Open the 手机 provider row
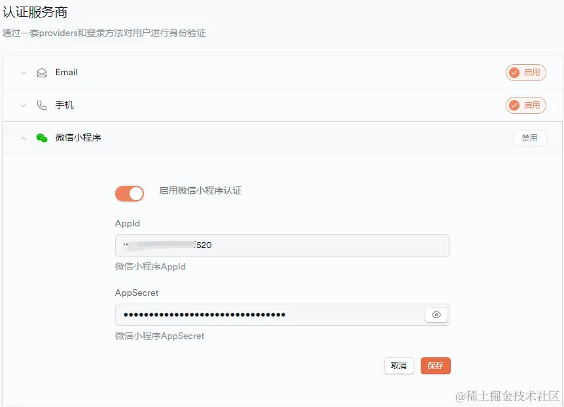This screenshot has width=564, height=407. tap(283, 105)
